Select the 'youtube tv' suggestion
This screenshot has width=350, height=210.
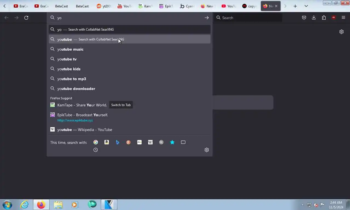pos(130,59)
